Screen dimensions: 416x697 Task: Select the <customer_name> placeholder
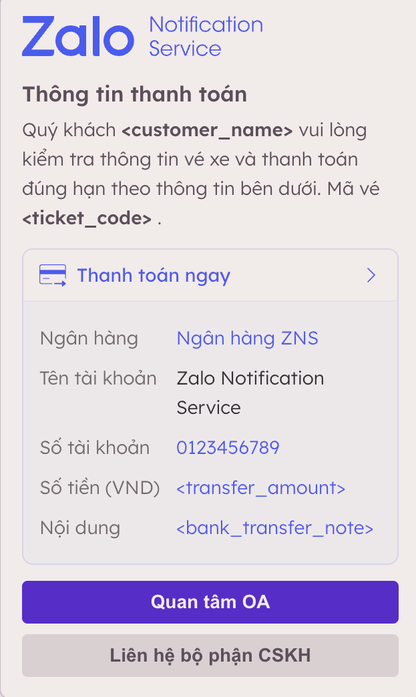207,130
